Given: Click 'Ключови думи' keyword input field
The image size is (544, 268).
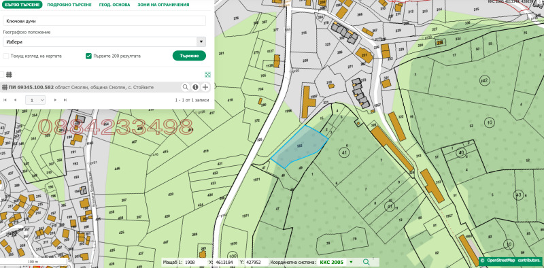Looking at the screenshot, I should point(105,21).
